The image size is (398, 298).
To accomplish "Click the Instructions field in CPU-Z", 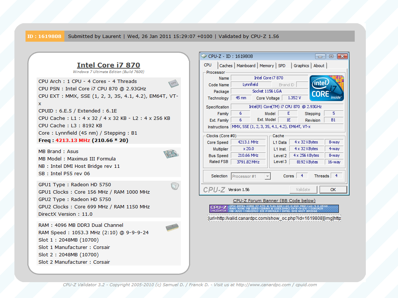I will (287, 127).
